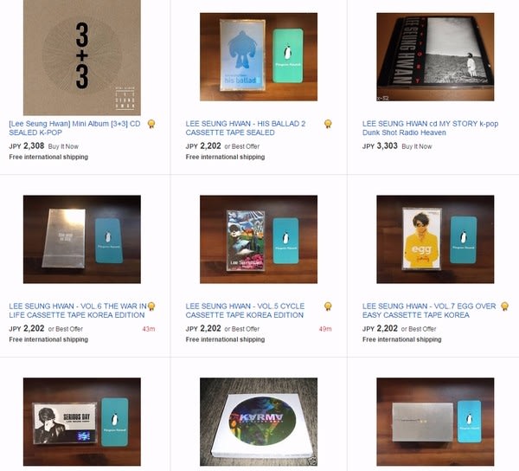The image size is (519, 471).
Task: Click top-rated badge beside Vol.6 War in Life
Action: pos(151,306)
